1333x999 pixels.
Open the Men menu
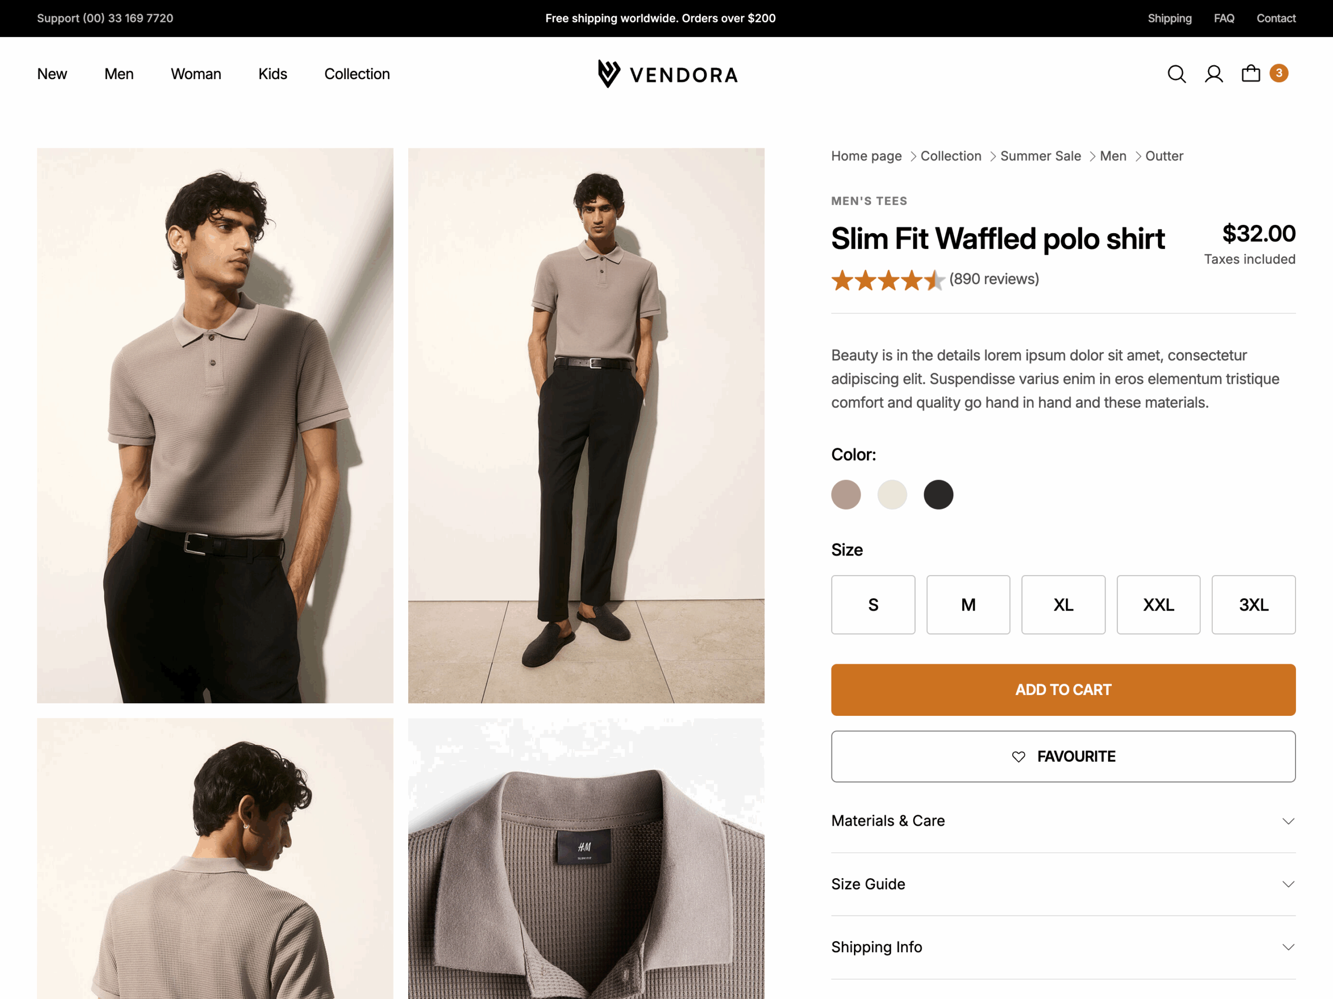click(119, 73)
